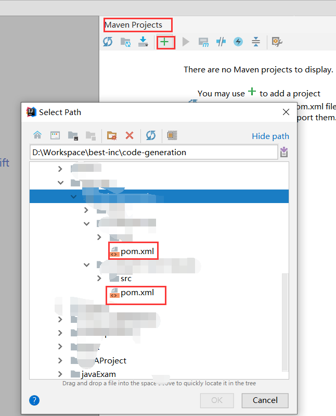The height and width of the screenshot is (416, 336).
Task: Select the src folder
Action: click(121, 279)
